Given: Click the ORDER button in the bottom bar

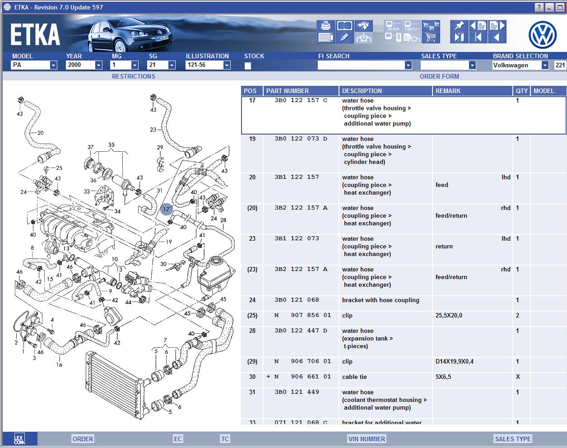Looking at the screenshot, I should [83, 439].
